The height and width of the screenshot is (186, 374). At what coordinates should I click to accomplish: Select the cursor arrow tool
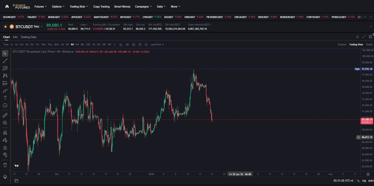pos(5,53)
